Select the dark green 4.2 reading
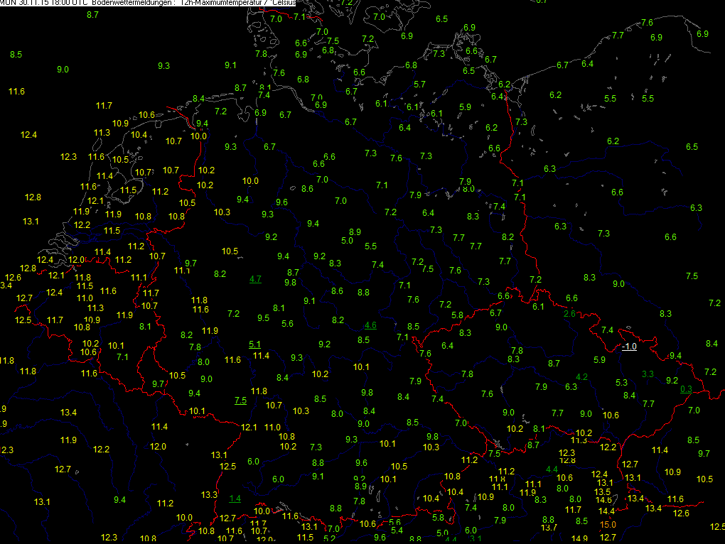Image resolution: width=725 pixels, height=544 pixels. pyautogui.click(x=581, y=376)
